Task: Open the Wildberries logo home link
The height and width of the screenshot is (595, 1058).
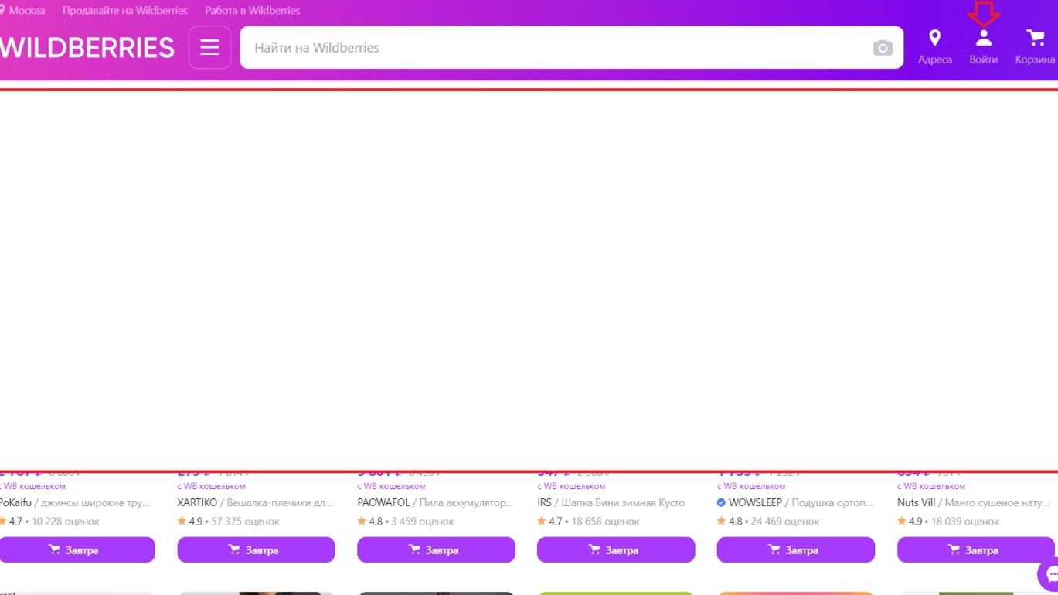Action: point(87,48)
